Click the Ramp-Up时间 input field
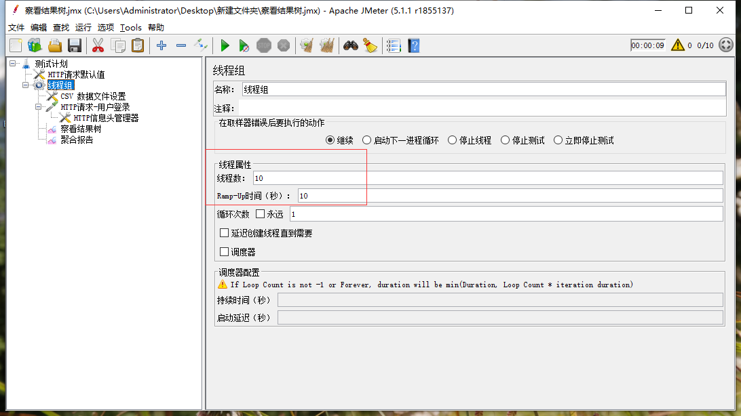 pyautogui.click(x=510, y=196)
